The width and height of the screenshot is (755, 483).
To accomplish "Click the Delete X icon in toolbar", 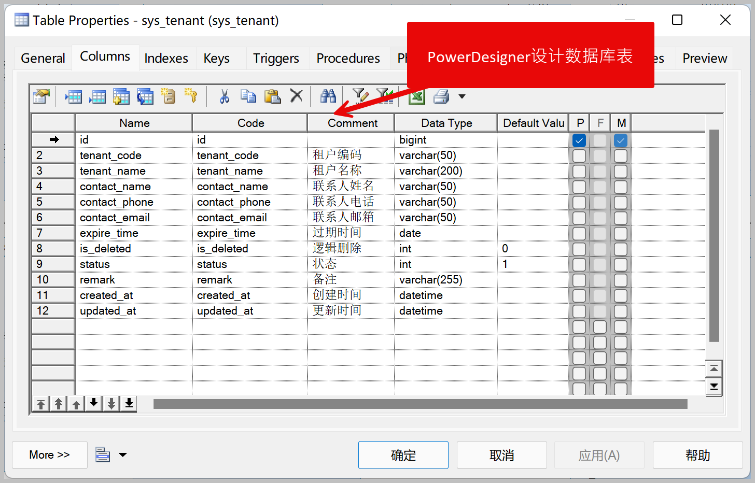I will click(x=296, y=96).
